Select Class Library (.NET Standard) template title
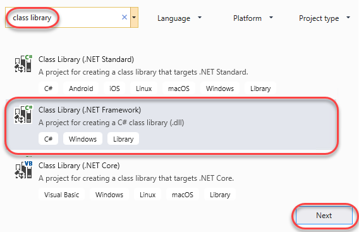The height and width of the screenshot is (232, 359). coord(86,59)
